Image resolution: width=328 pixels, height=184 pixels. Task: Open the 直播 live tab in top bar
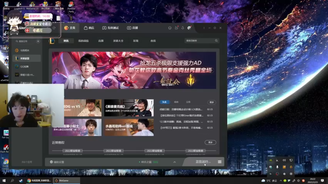click(x=132, y=28)
